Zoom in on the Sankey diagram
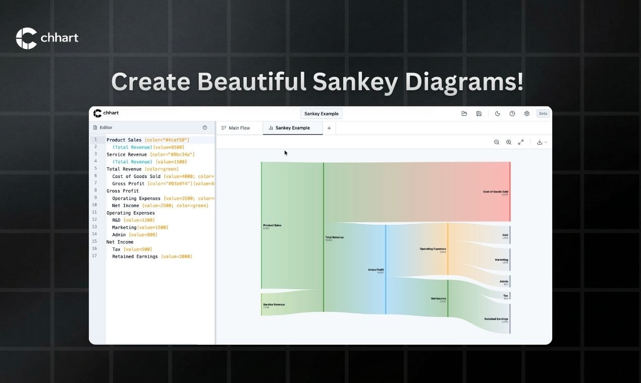This screenshot has width=641, height=383. [509, 142]
